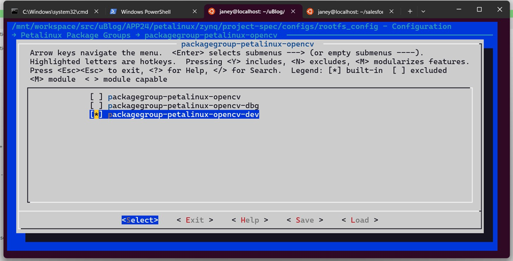Open a new terminal tab with plus
The width and height of the screenshot is (513, 261).
click(410, 12)
